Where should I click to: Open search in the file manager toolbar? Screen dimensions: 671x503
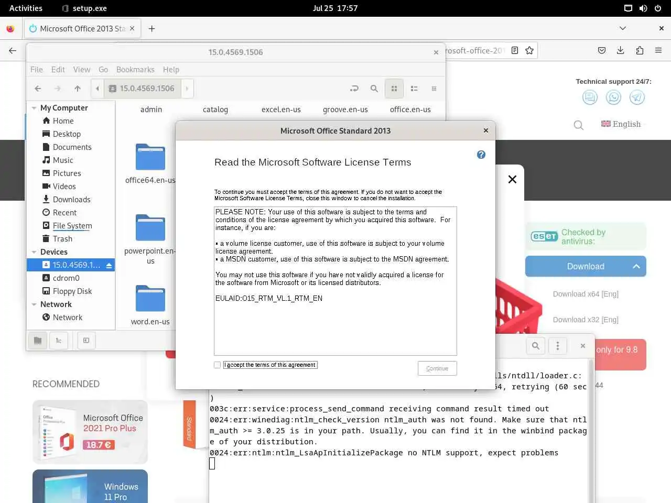[x=374, y=89]
